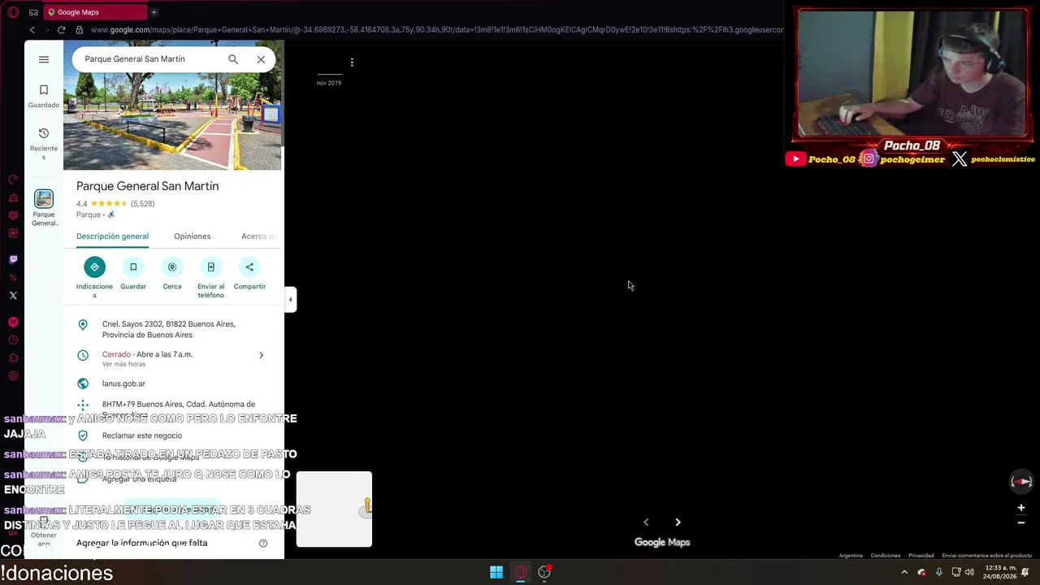
Task: Save the place with the Guardar button
Action: pos(133,274)
